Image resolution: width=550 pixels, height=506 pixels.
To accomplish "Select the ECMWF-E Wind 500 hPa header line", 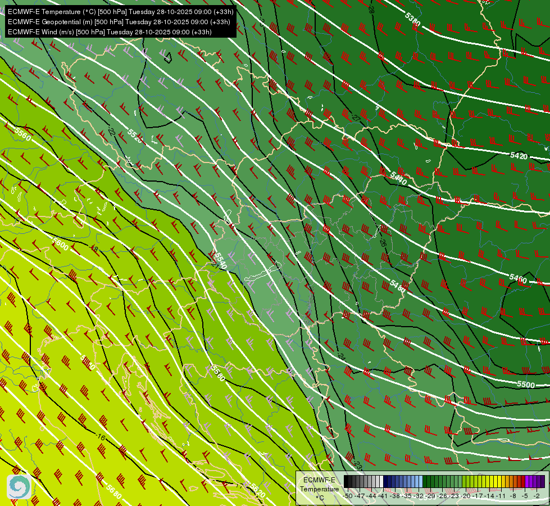I will (110, 32).
